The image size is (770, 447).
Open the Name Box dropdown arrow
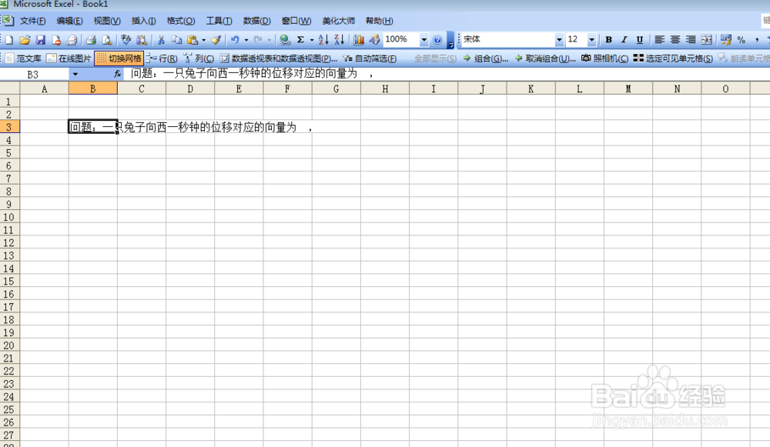pyautogui.click(x=75, y=74)
